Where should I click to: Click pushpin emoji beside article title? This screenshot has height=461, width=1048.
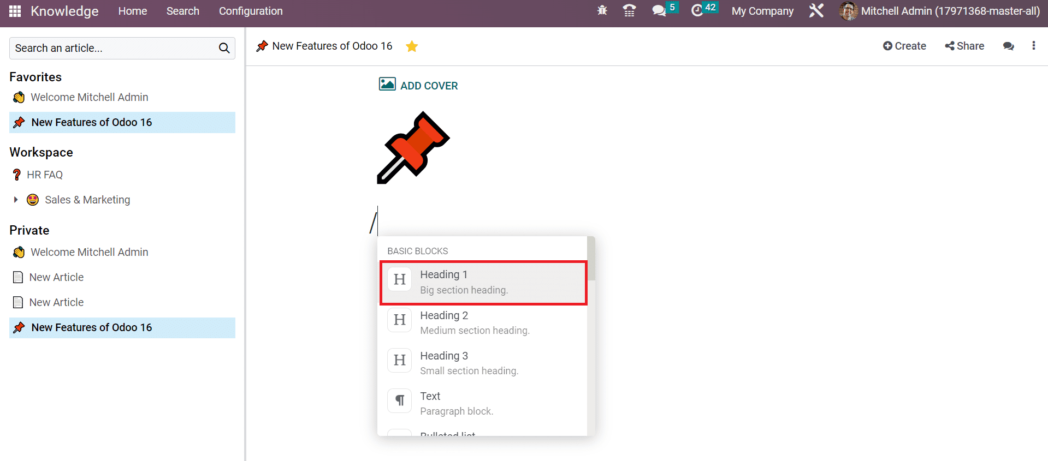(x=262, y=46)
